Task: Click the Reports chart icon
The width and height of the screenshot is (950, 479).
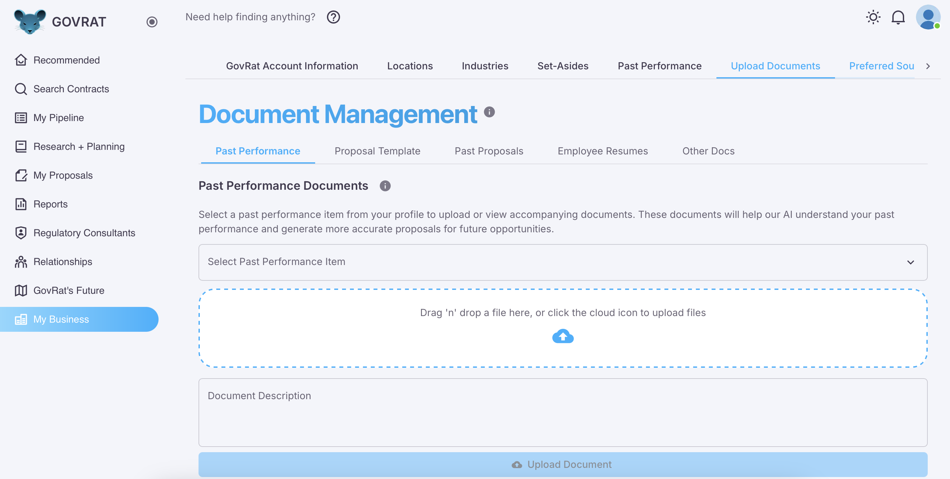Action: (21, 204)
